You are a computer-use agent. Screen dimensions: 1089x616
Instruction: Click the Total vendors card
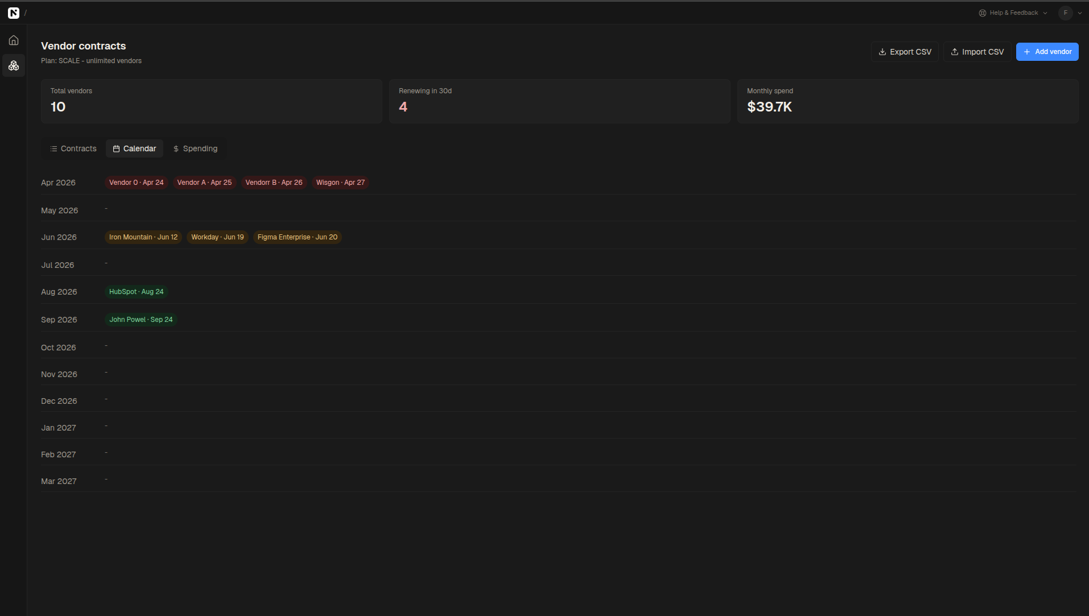click(x=212, y=101)
